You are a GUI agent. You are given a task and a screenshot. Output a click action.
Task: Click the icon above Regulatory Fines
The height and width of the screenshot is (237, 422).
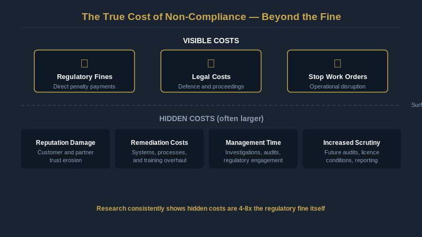84,63
